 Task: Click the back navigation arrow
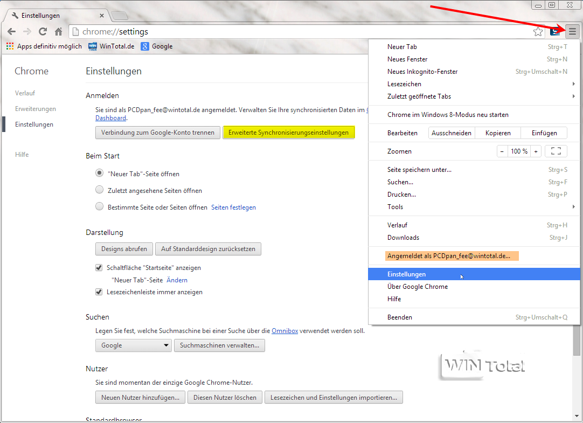pos(11,32)
